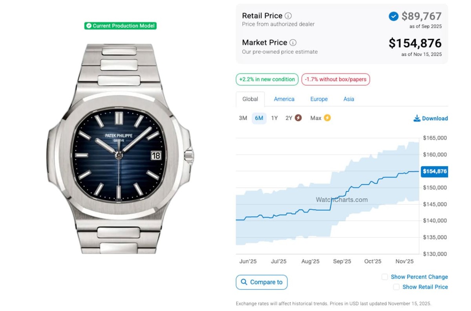Click the +2.2% in new condition badge

(267, 80)
